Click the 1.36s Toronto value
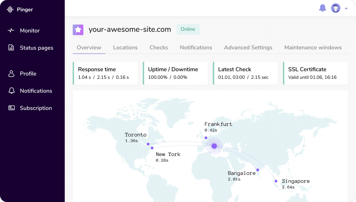Screen dimensions: 356x202 (131, 141)
